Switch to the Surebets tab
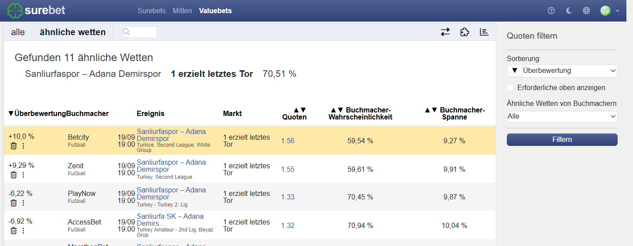This screenshot has height=246, width=633. 152,11
